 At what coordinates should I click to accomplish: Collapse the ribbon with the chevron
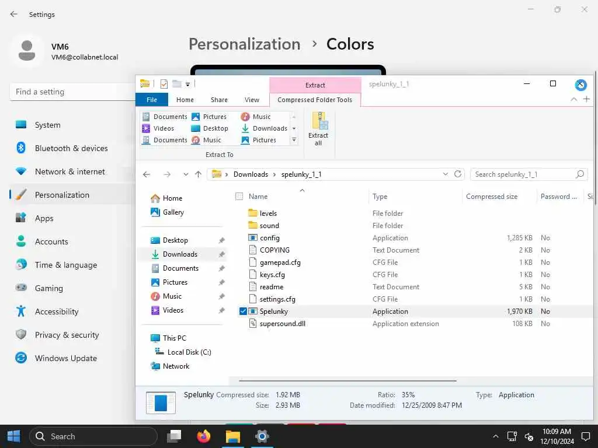pyautogui.click(x=573, y=99)
